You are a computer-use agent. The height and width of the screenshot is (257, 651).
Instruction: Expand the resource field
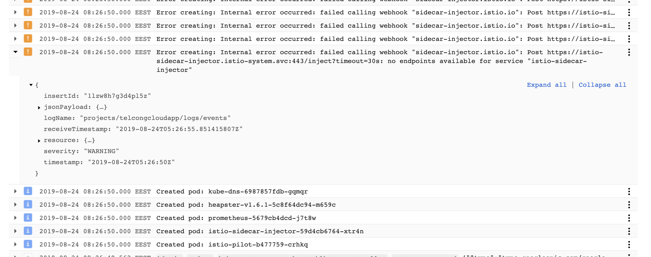pyautogui.click(x=39, y=141)
